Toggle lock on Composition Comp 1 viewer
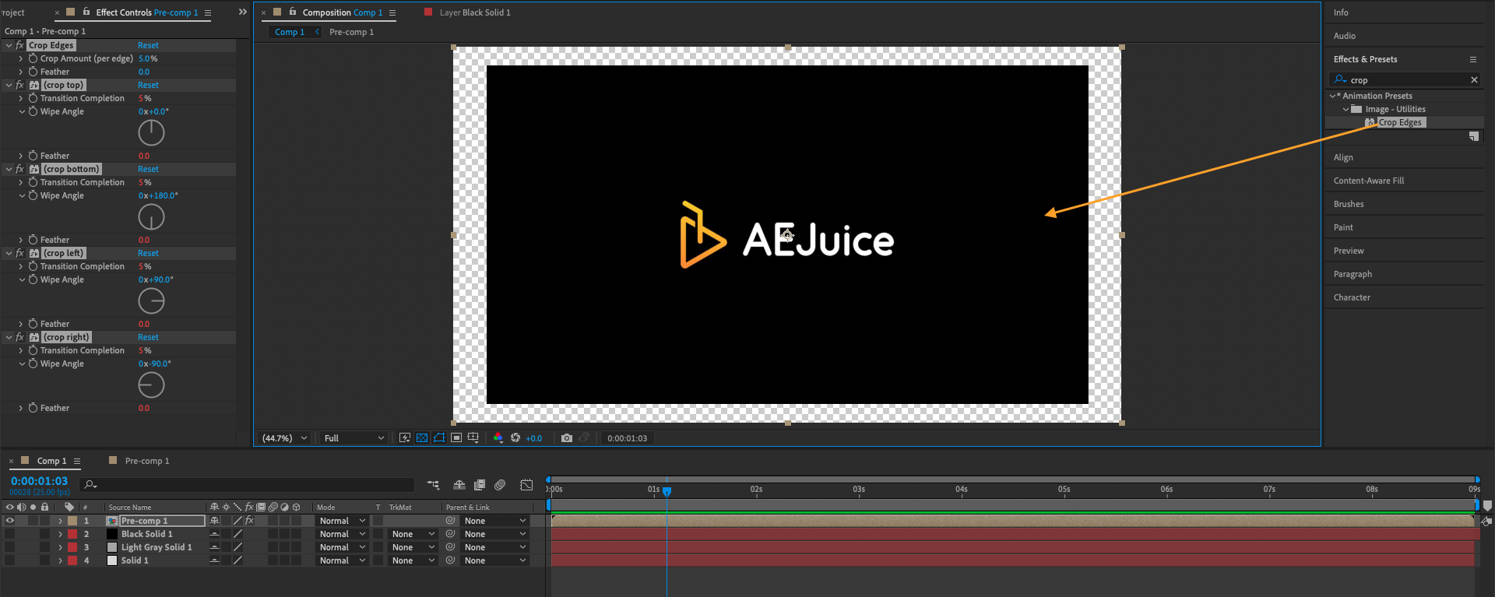Screen dimensions: 1495x597 pyautogui.click(x=293, y=12)
